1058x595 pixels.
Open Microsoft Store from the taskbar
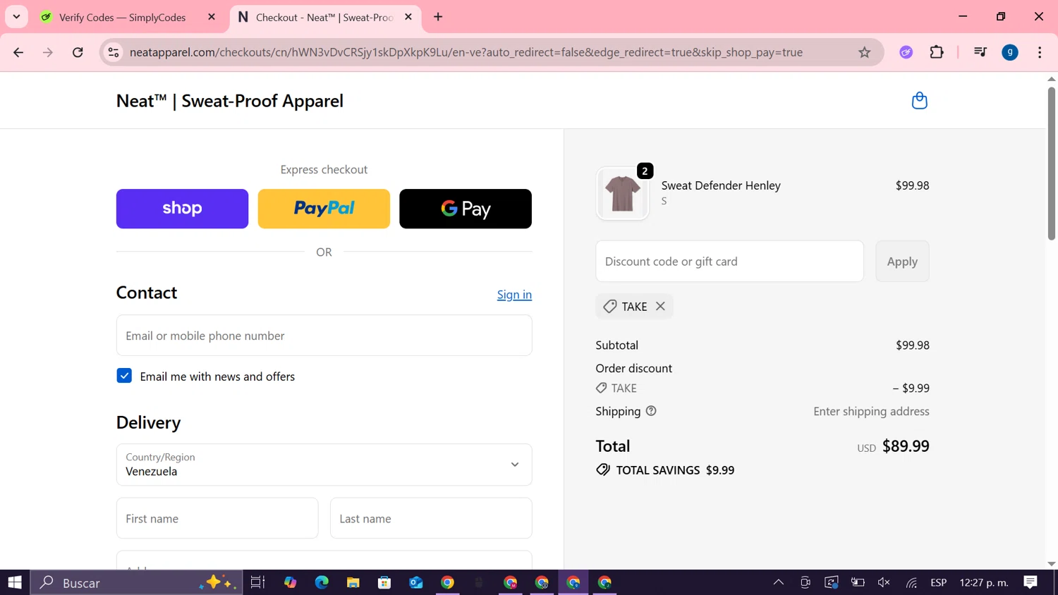click(384, 582)
